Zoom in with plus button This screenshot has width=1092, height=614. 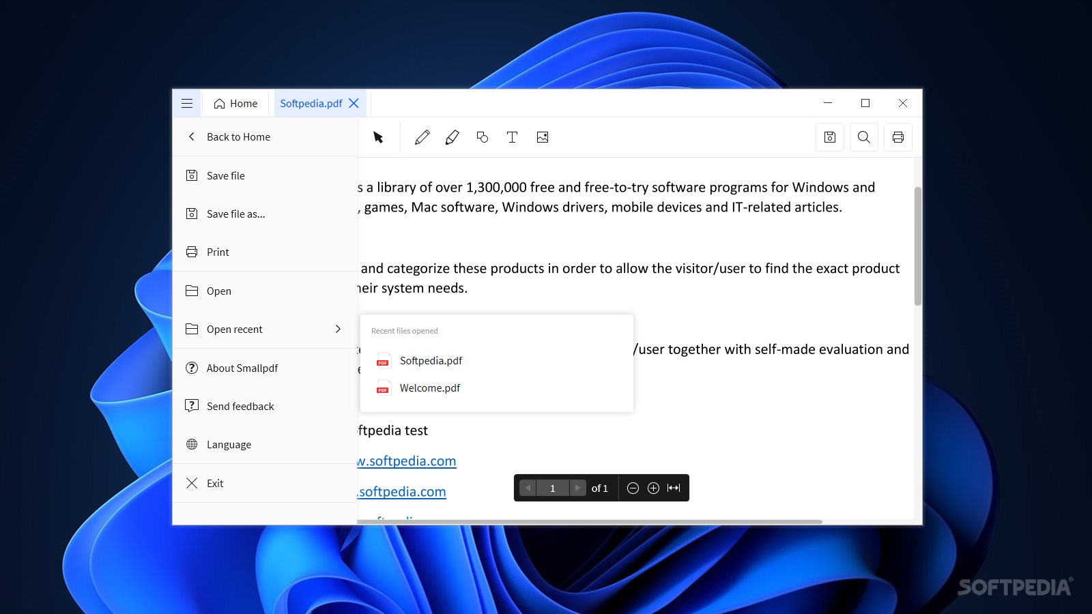coord(653,488)
